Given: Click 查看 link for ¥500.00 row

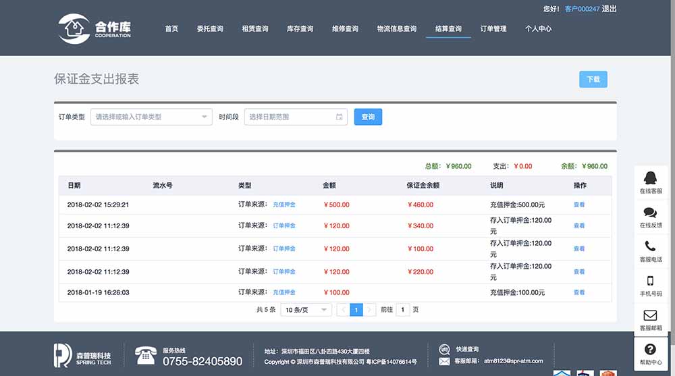Looking at the screenshot, I should (579, 205).
